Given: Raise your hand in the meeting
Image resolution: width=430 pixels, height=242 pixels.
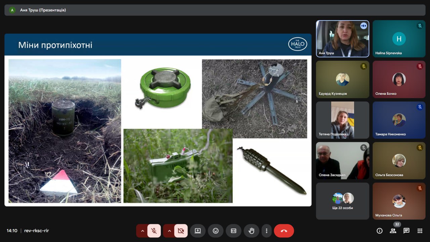Looking at the screenshot, I should coord(251,231).
